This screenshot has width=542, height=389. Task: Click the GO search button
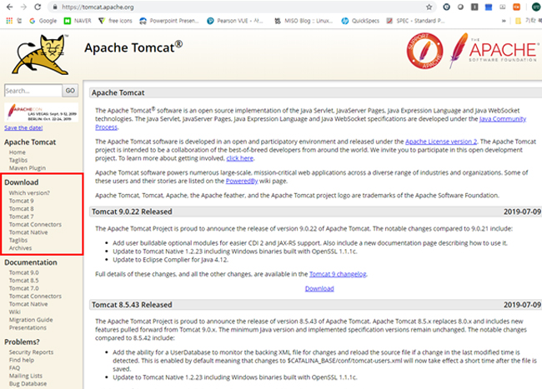click(70, 91)
